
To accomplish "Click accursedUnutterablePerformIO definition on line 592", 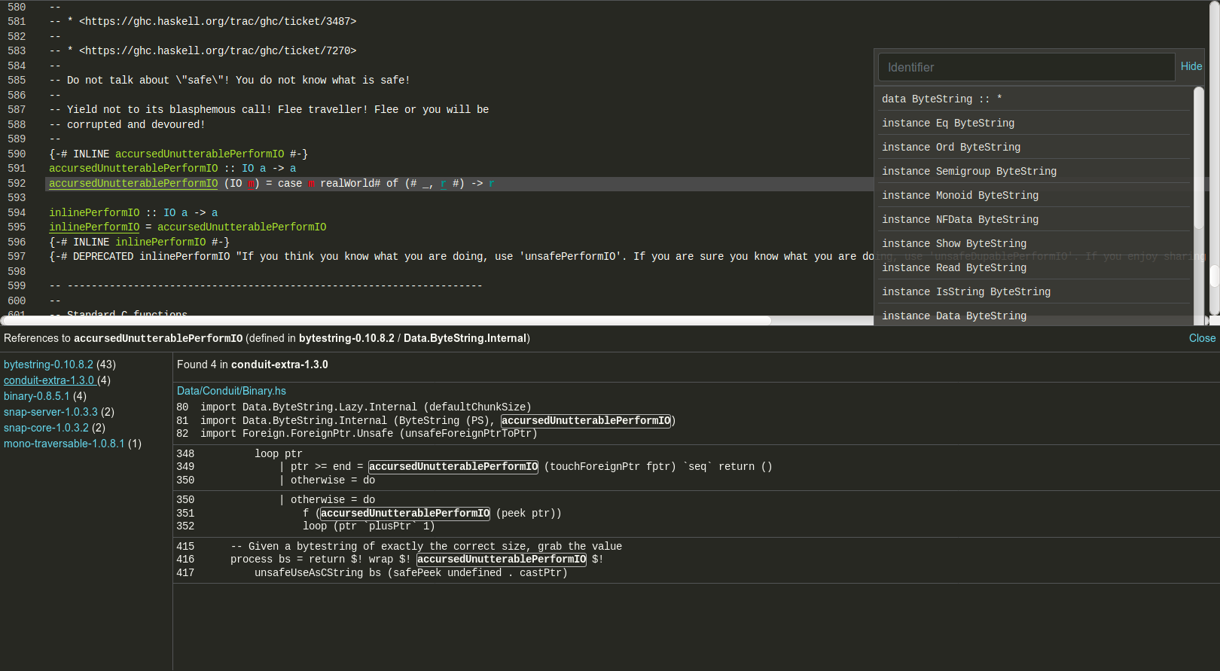I will (133, 183).
